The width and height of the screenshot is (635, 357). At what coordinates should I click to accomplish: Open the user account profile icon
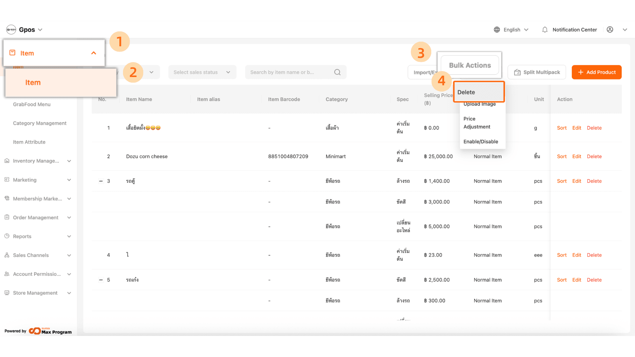(x=610, y=30)
